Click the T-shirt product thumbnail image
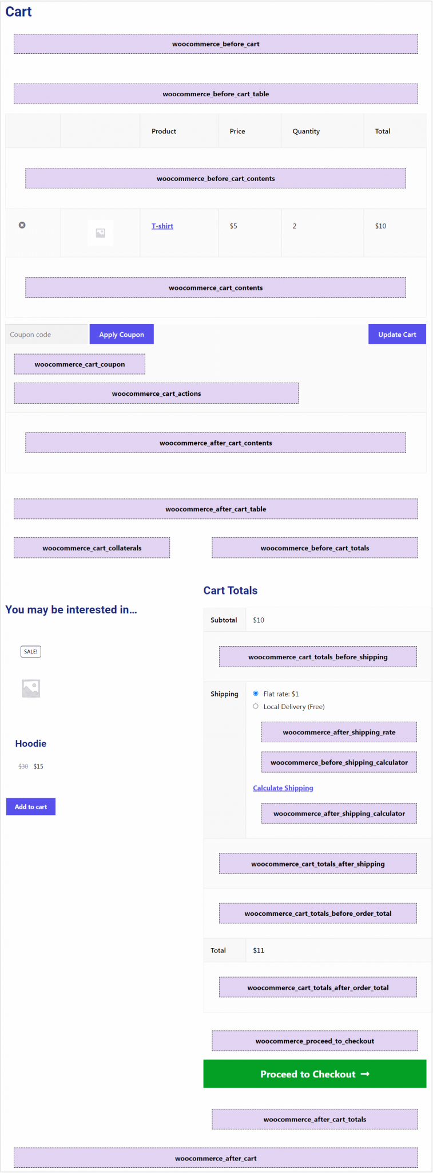 click(100, 233)
